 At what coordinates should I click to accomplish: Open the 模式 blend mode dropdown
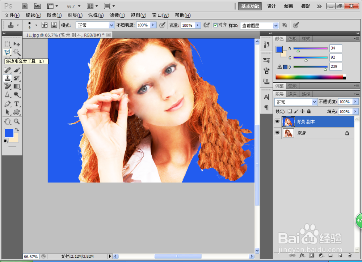click(95, 25)
